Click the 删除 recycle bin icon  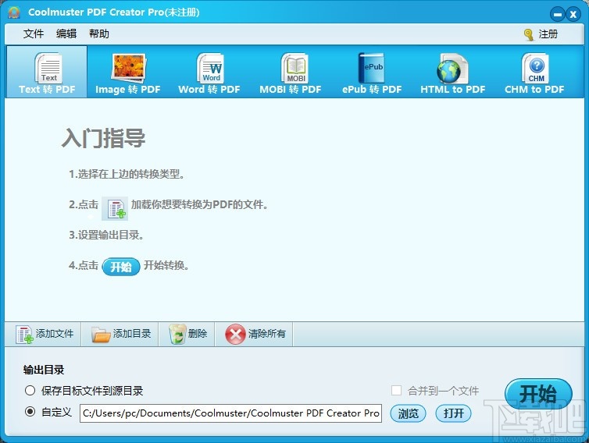pyautogui.click(x=177, y=335)
